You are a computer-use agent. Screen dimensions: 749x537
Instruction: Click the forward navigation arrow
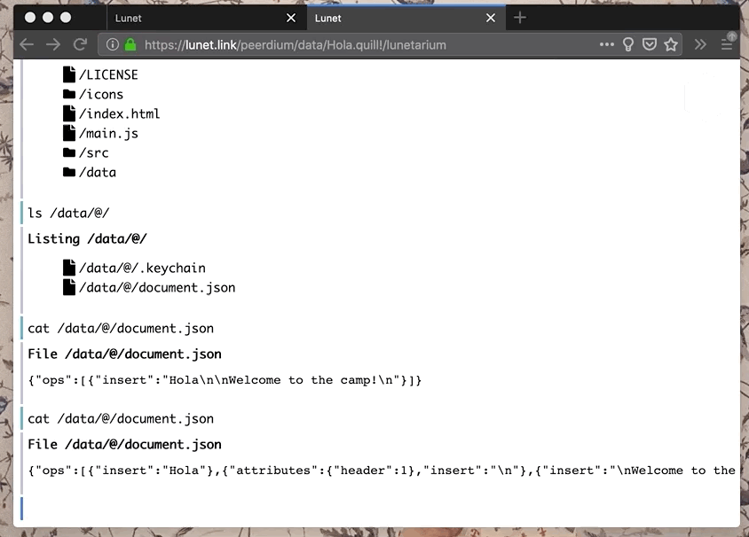tap(53, 44)
